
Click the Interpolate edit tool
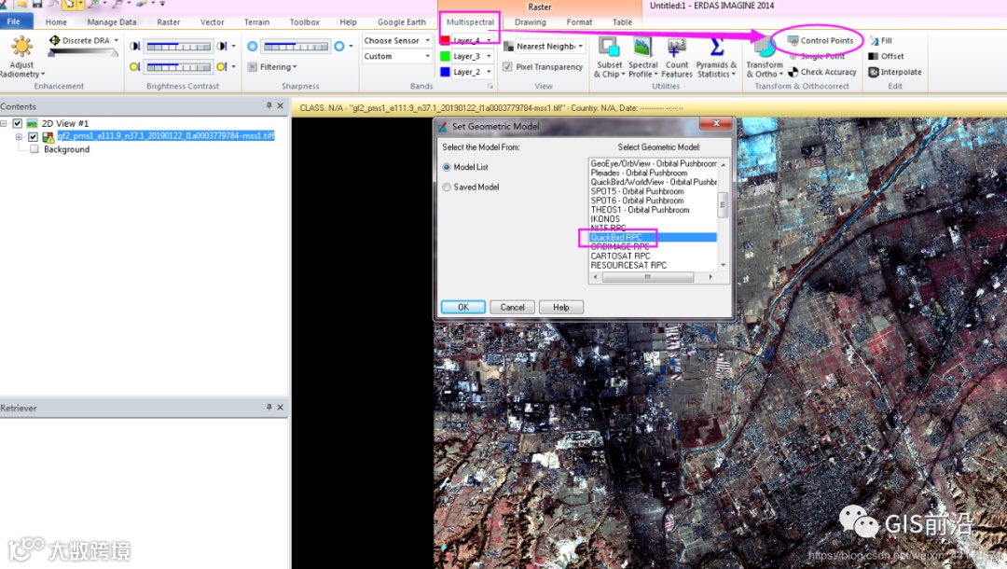tap(895, 72)
